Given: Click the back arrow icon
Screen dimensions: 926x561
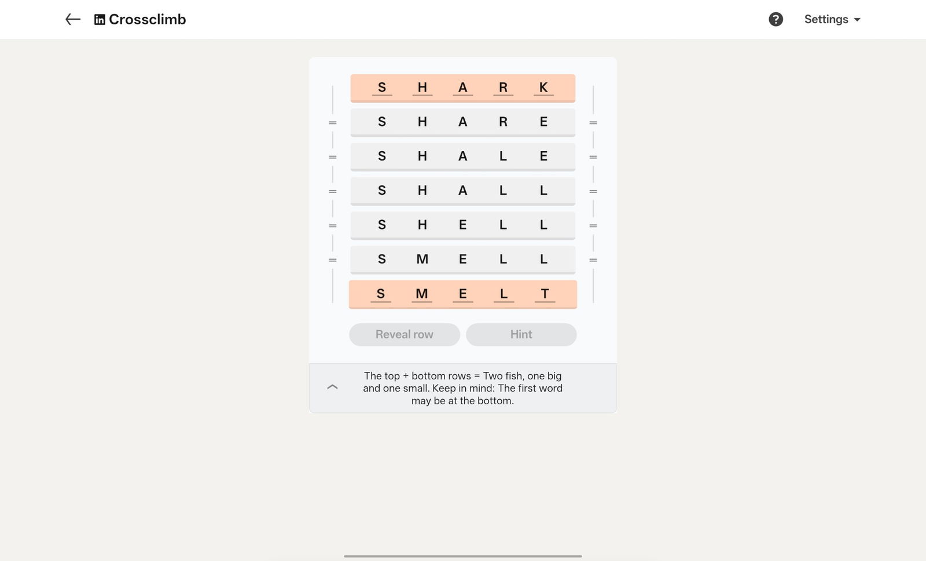Looking at the screenshot, I should 72,20.
